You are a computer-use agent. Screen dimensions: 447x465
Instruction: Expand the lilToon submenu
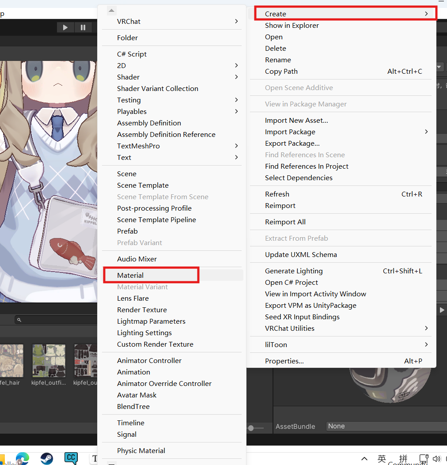pos(426,344)
